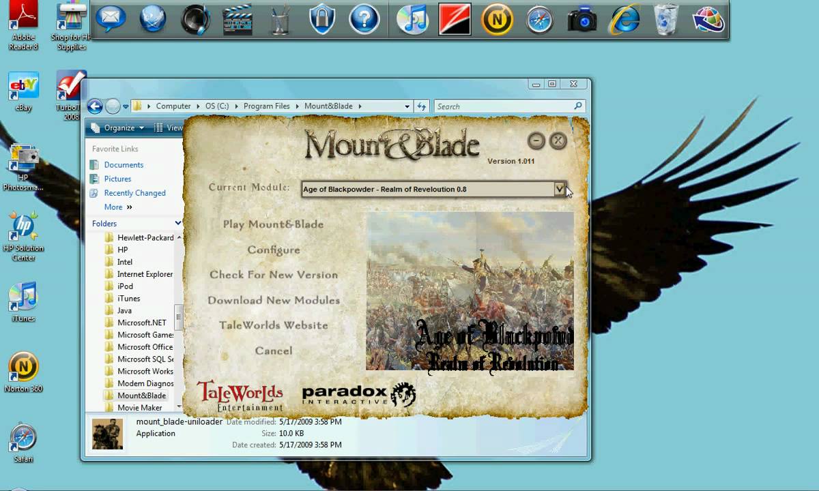Select Internet Explorer folder in tree
Image resolution: width=819 pixels, height=491 pixels.
pos(145,274)
